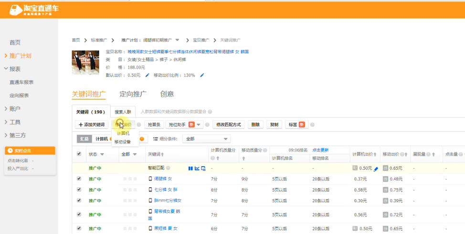Uncheck the checkbox for 背带裤女夏 韩国 row
This screenshot has width=465, height=234.
click(x=79, y=214)
